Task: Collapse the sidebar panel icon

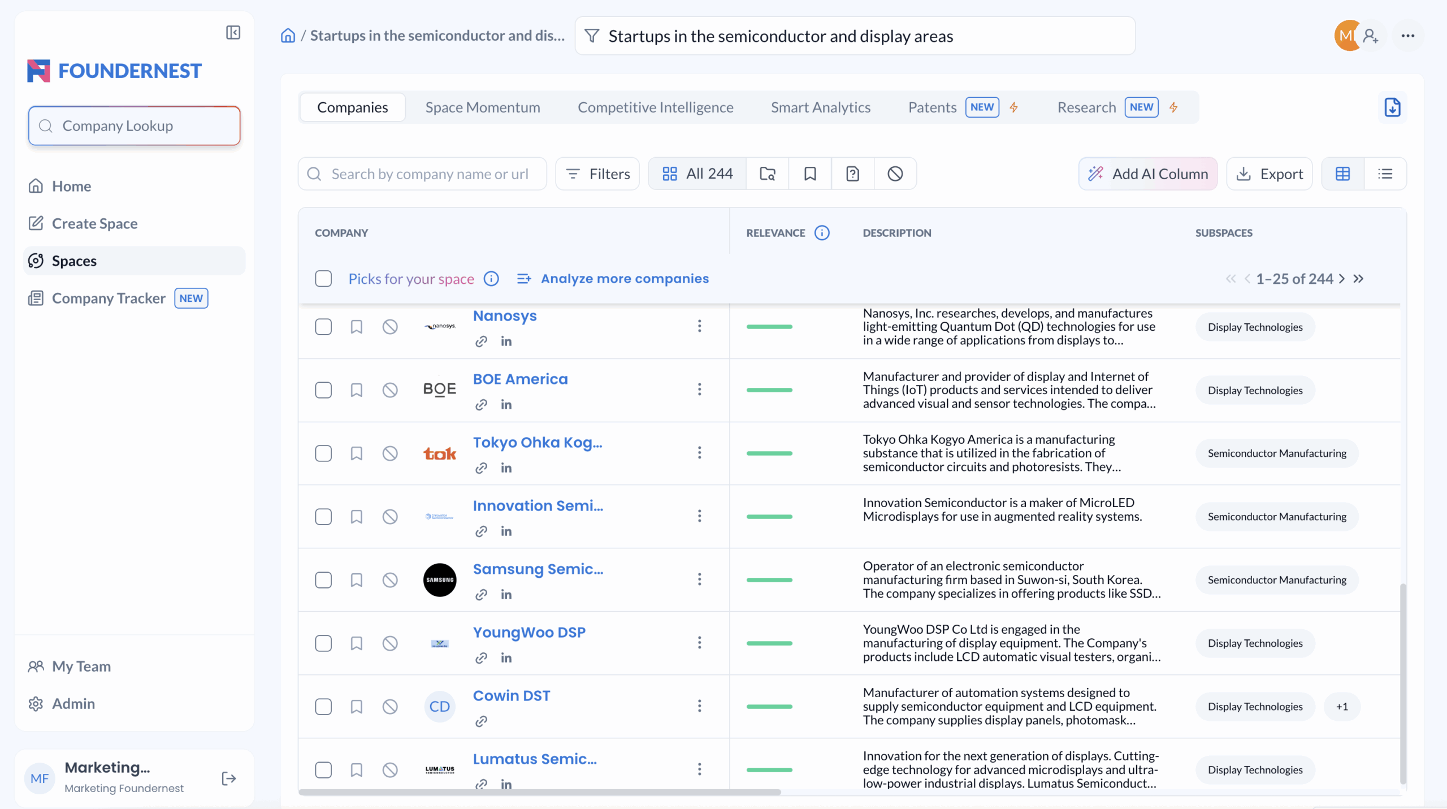Action: 233,33
